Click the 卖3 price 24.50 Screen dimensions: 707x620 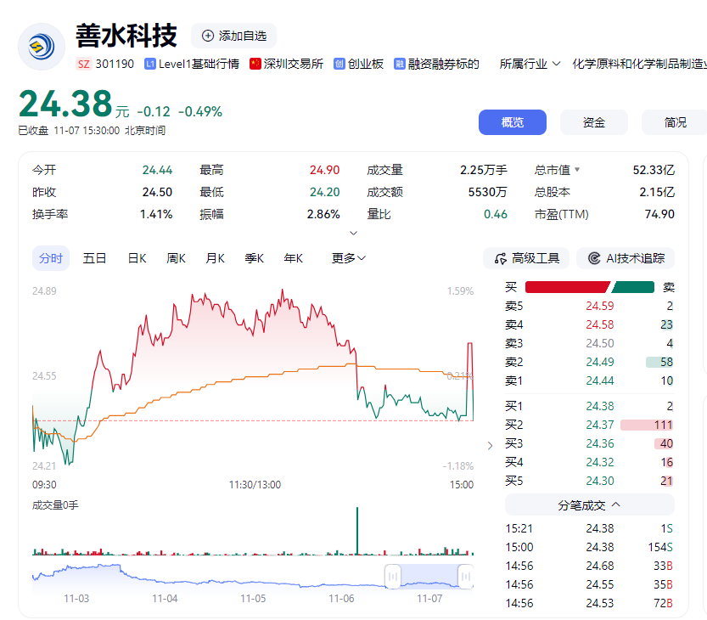[600, 343]
